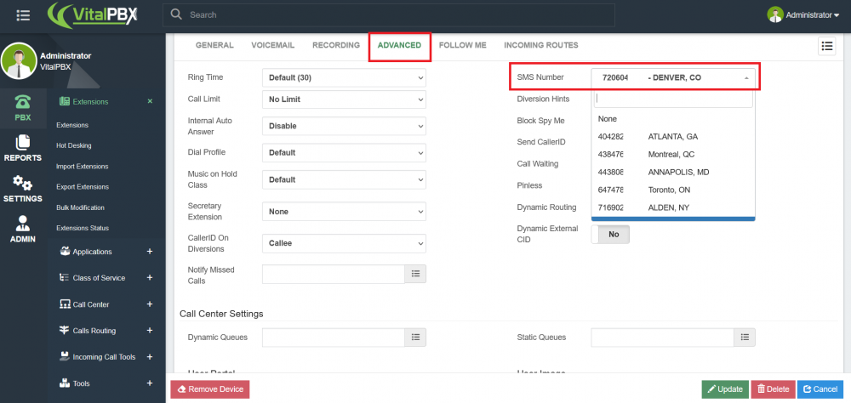Click the Update button
The width and height of the screenshot is (851, 403).
tap(725, 389)
